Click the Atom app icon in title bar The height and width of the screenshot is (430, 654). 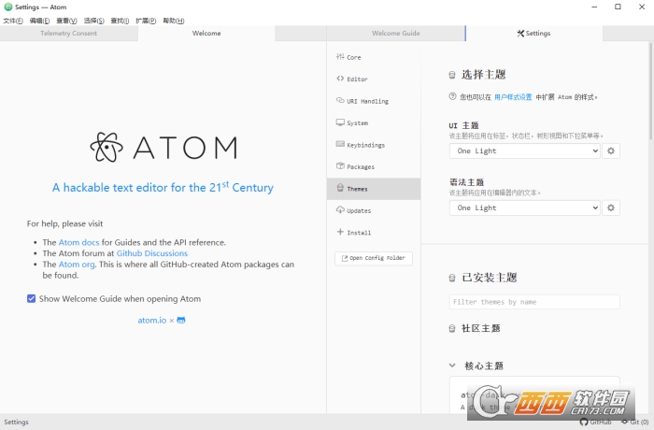tap(7, 7)
